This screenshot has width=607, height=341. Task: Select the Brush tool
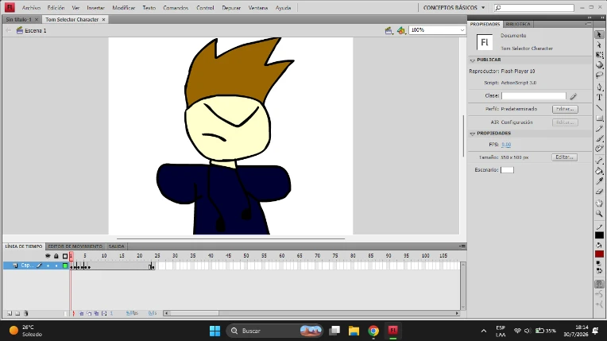point(599,138)
